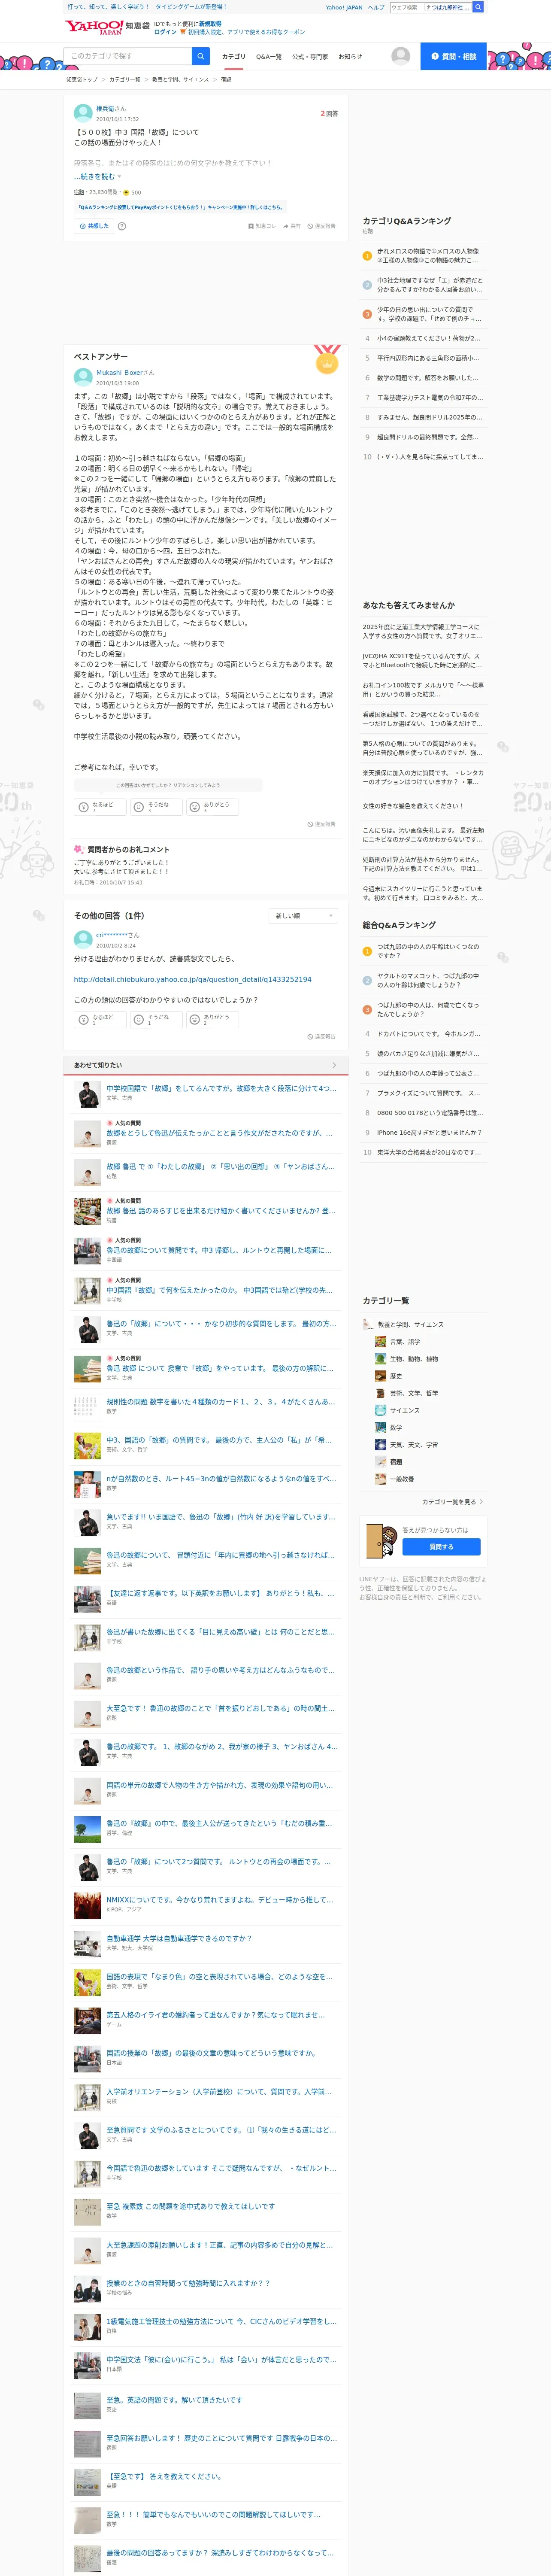551x2576 pixels.
Task: Open 数学 category icon
Action: click(380, 1427)
